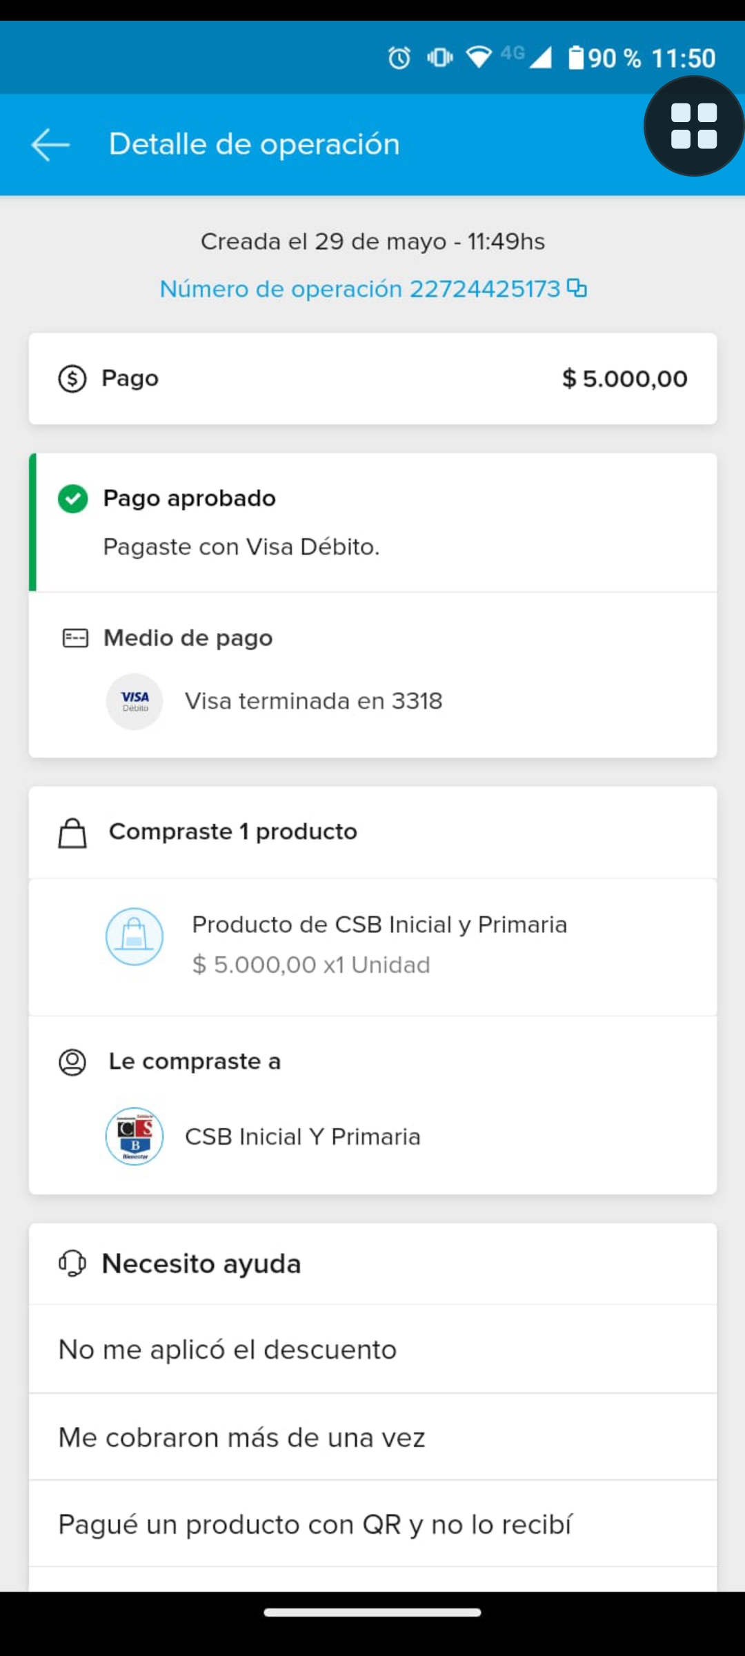The image size is (745, 1656).
Task: Tap the dollar coin icon beside Pago
Action: point(72,379)
